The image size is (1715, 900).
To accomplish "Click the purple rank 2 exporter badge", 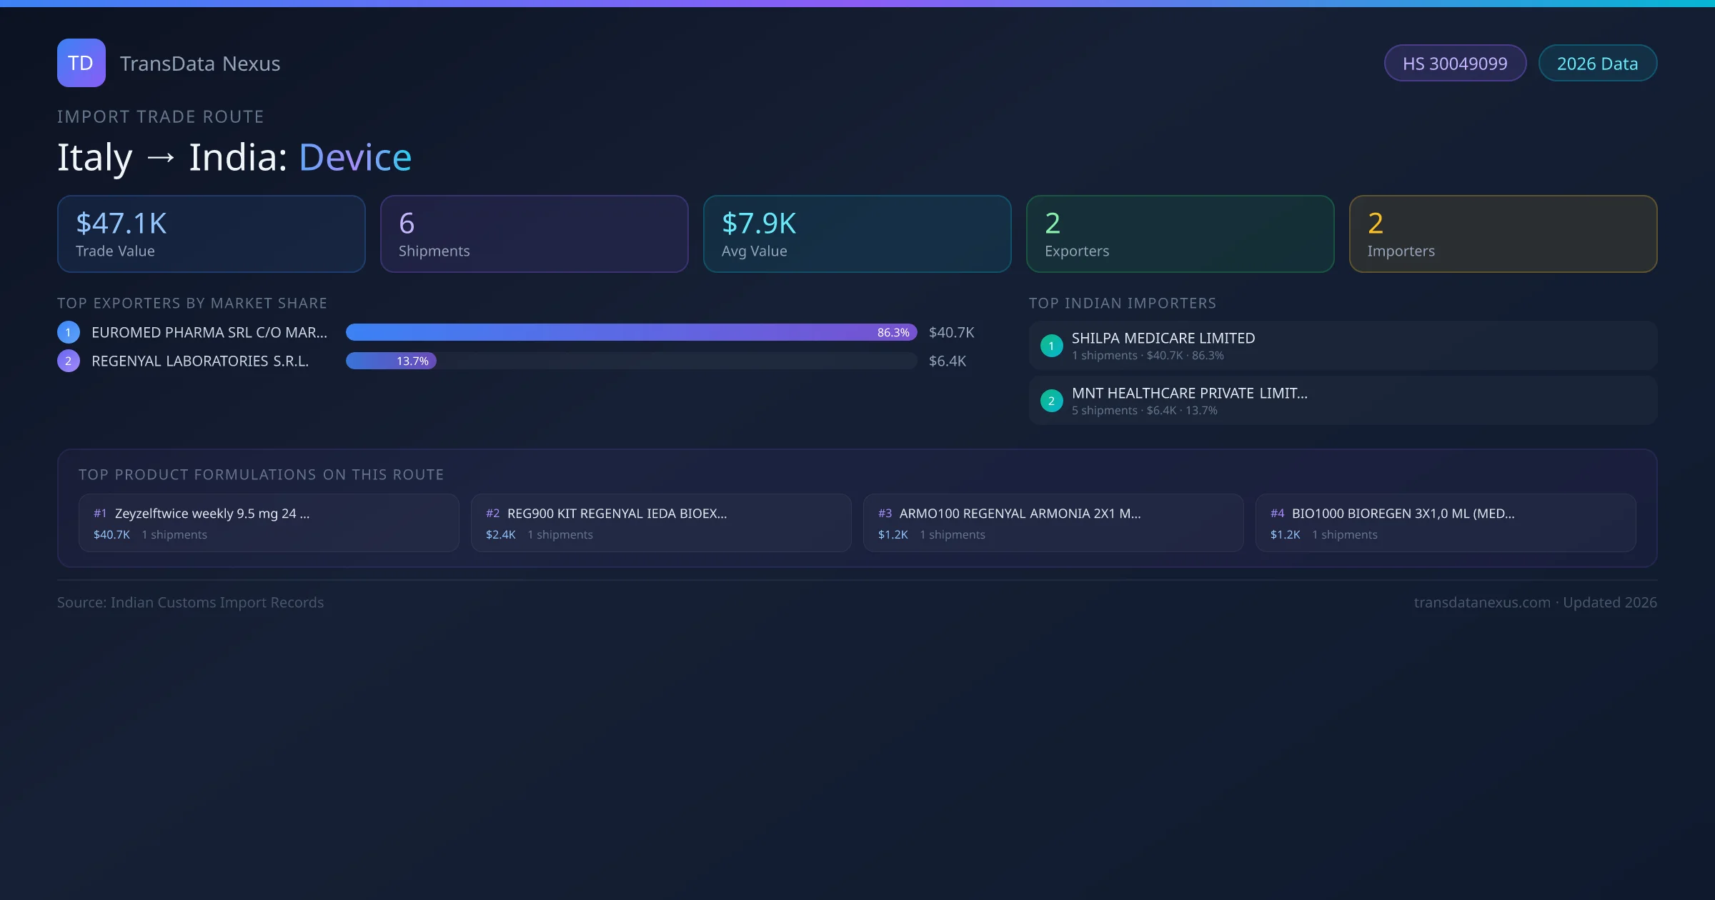I will point(69,361).
